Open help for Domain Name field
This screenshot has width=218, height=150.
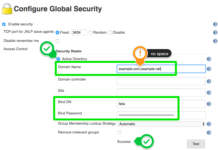[209, 69]
